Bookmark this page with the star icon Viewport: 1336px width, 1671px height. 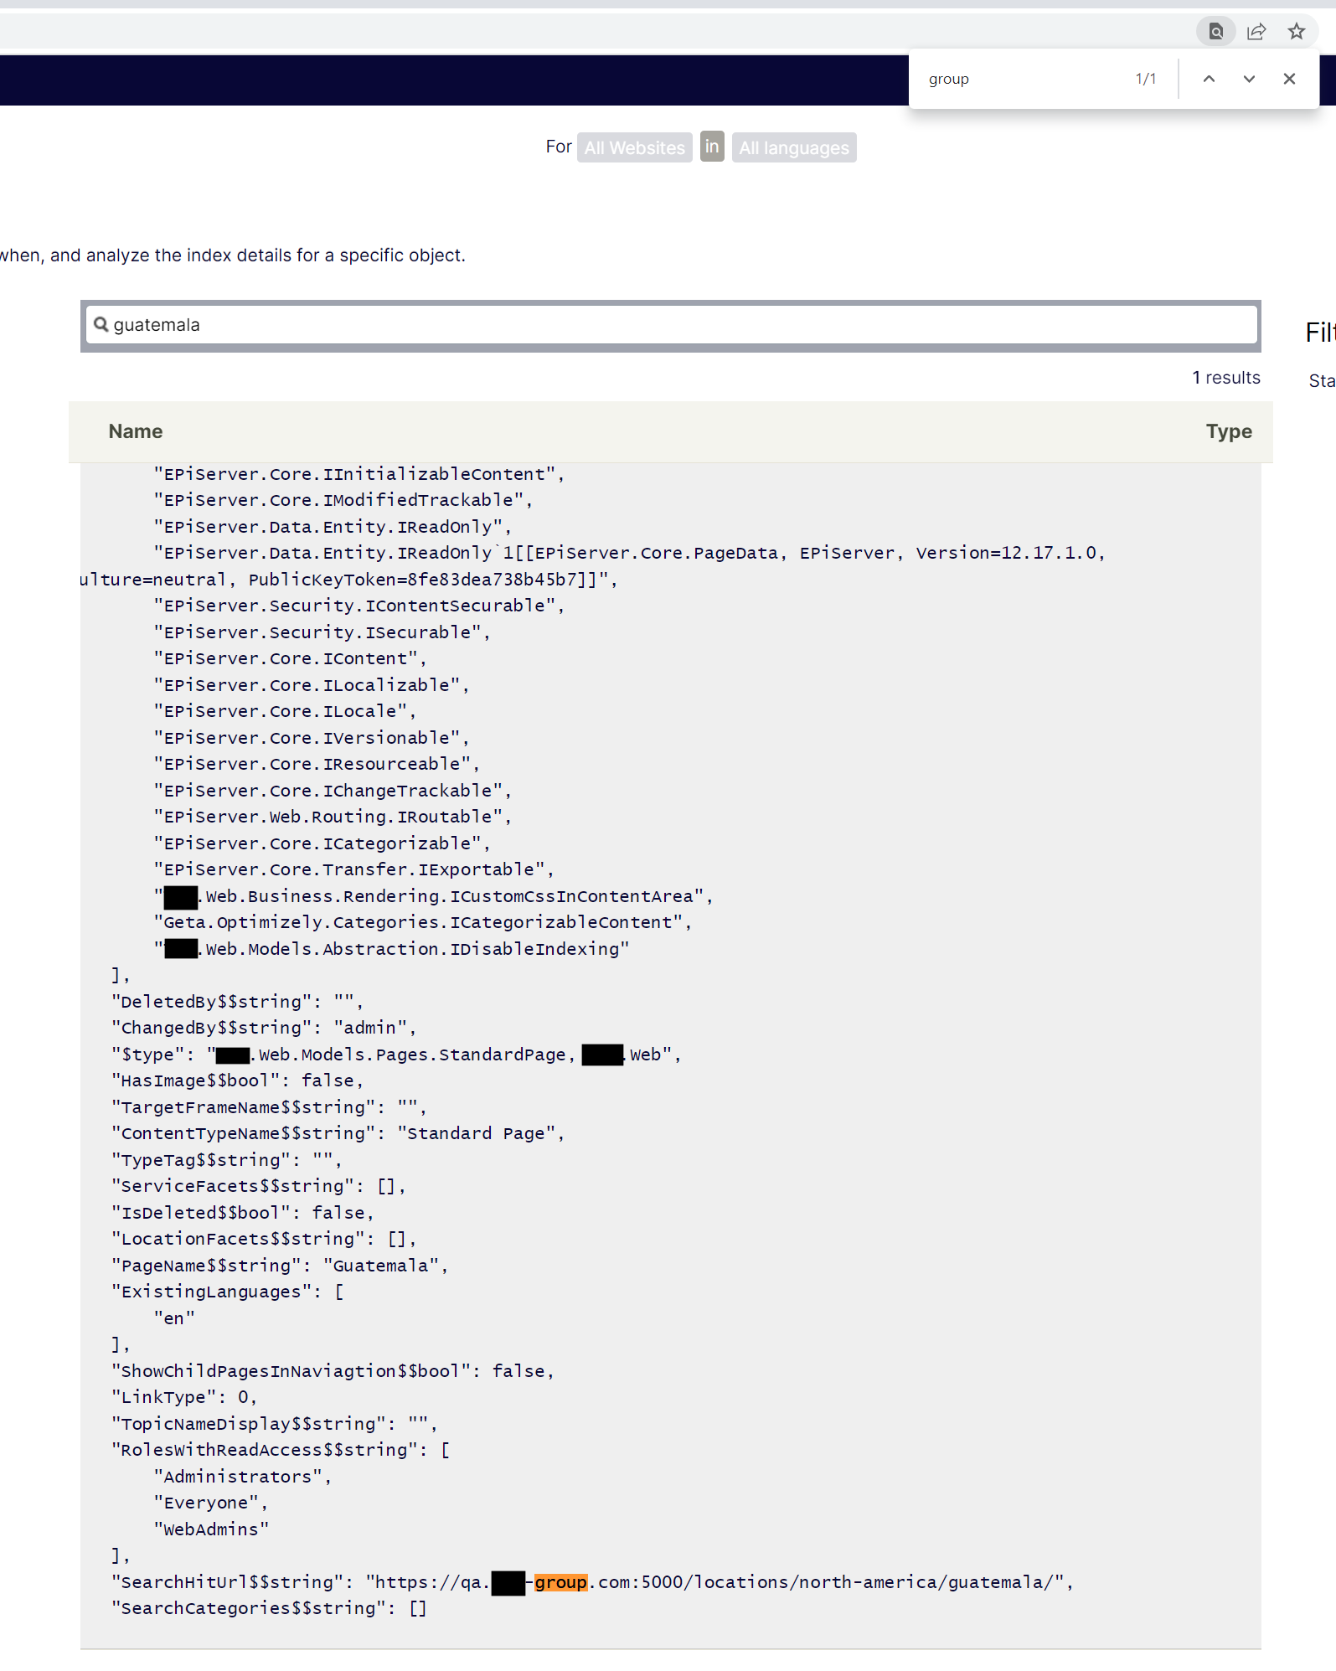click(1296, 32)
